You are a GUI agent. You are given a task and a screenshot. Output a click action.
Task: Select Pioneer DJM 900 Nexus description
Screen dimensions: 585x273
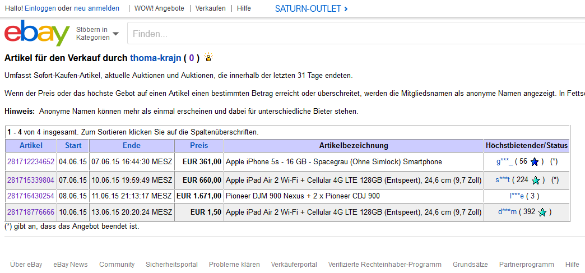click(x=303, y=196)
